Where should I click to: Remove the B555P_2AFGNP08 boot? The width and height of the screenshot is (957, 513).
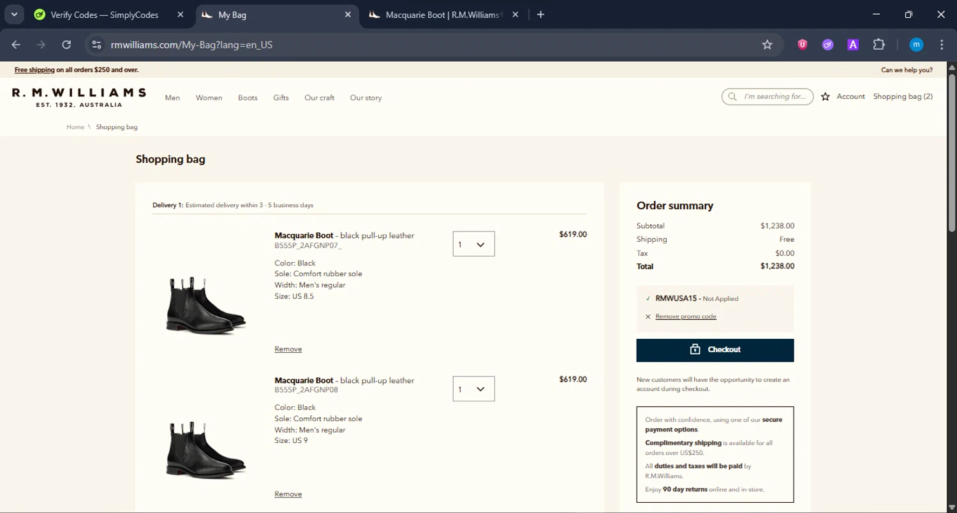[x=288, y=494]
